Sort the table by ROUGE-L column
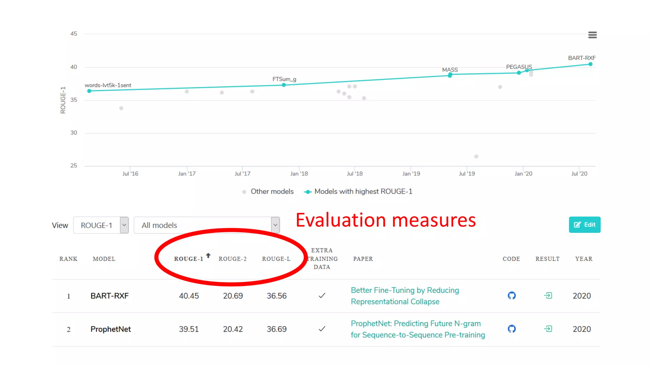Screen dimensions: 650x365 point(276,259)
